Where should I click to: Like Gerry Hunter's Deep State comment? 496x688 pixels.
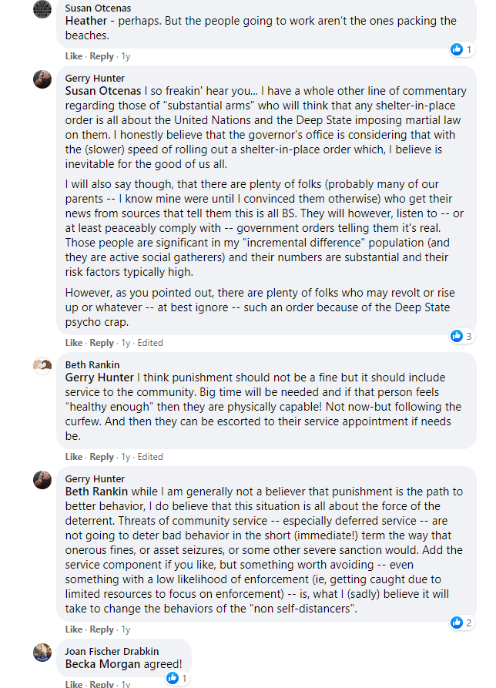[x=74, y=343]
